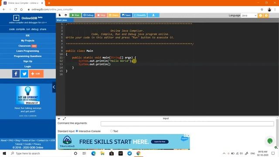Bookmark this page with star icon

pos(262,10)
